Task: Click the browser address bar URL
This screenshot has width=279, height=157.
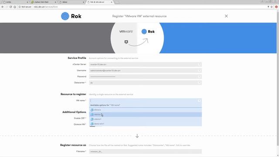Action: coord(46,7)
